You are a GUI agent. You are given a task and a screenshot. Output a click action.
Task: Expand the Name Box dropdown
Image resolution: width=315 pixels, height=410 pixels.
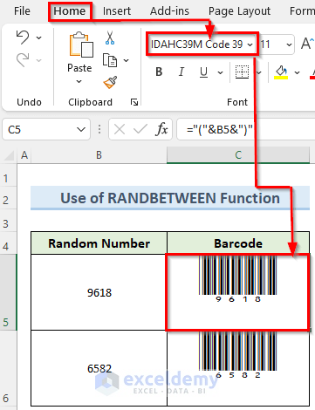[x=81, y=129]
